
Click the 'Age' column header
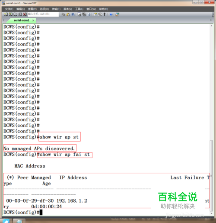(47, 184)
